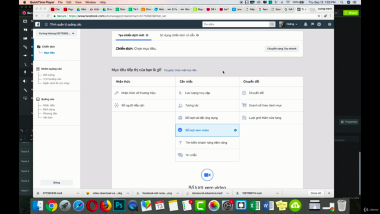Open the Edit menu in menu bar
Screen dimensions: 380x214
tap(69, 2)
